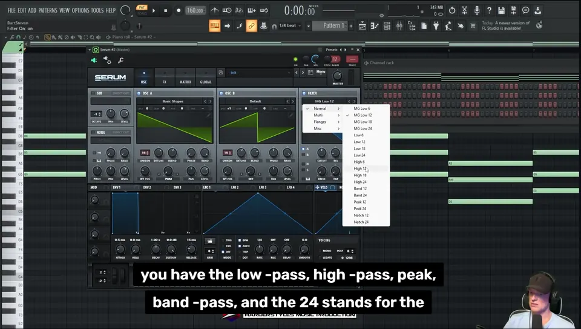Toggle the metronome icon
The width and height of the screenshot is (581, 329).
tap(214, 10)
